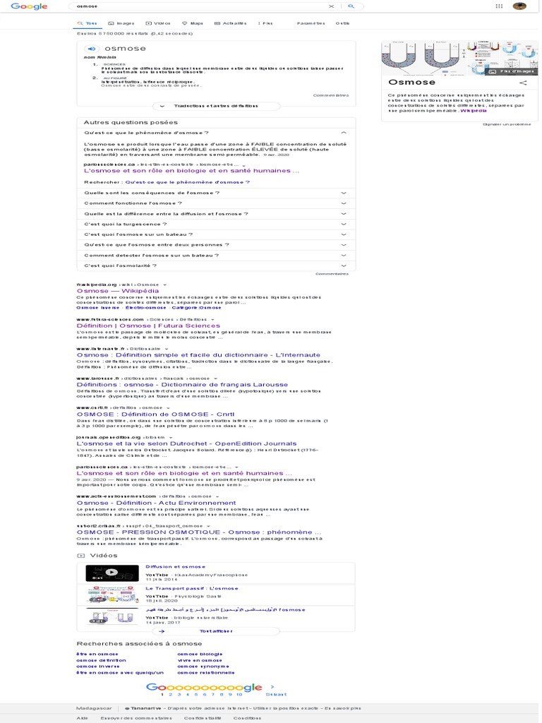Open Osmose — Wikipédia result
The height and width of the screenshot is (723, 542).
pos(118,291)
